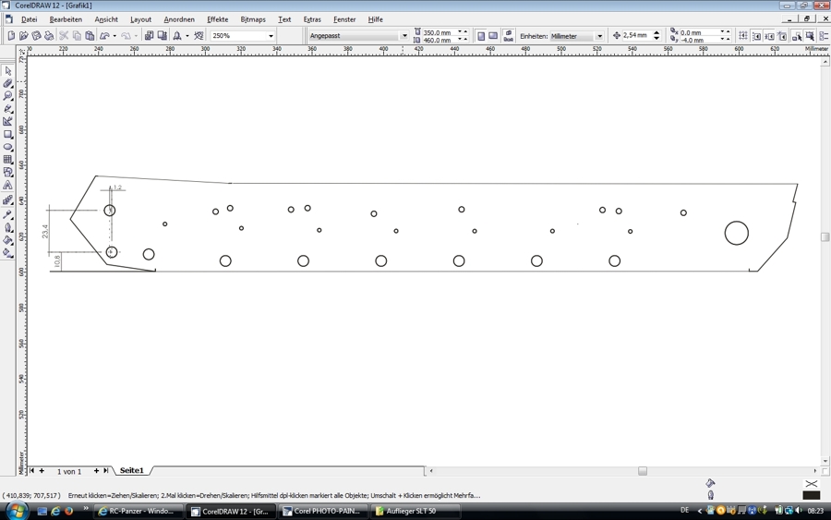Screen dimensions: 831x520
Task: Open the Bitmaps menu
Action: tap(252, 19)
